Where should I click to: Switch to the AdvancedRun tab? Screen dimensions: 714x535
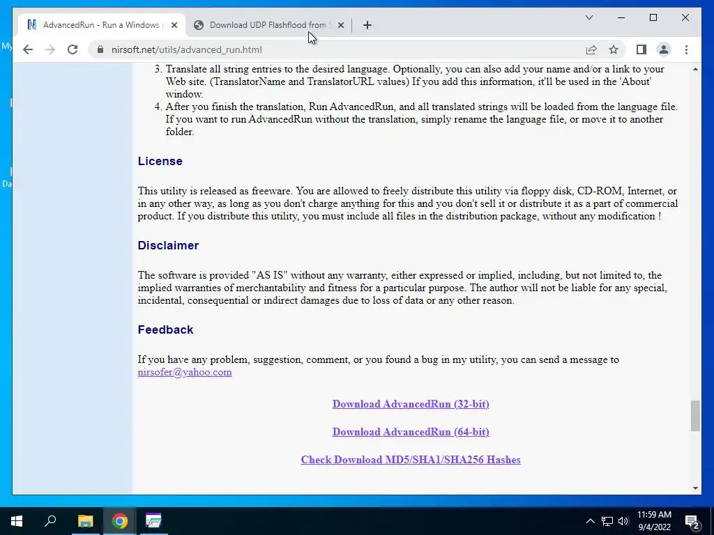click(x=102, y=25)
